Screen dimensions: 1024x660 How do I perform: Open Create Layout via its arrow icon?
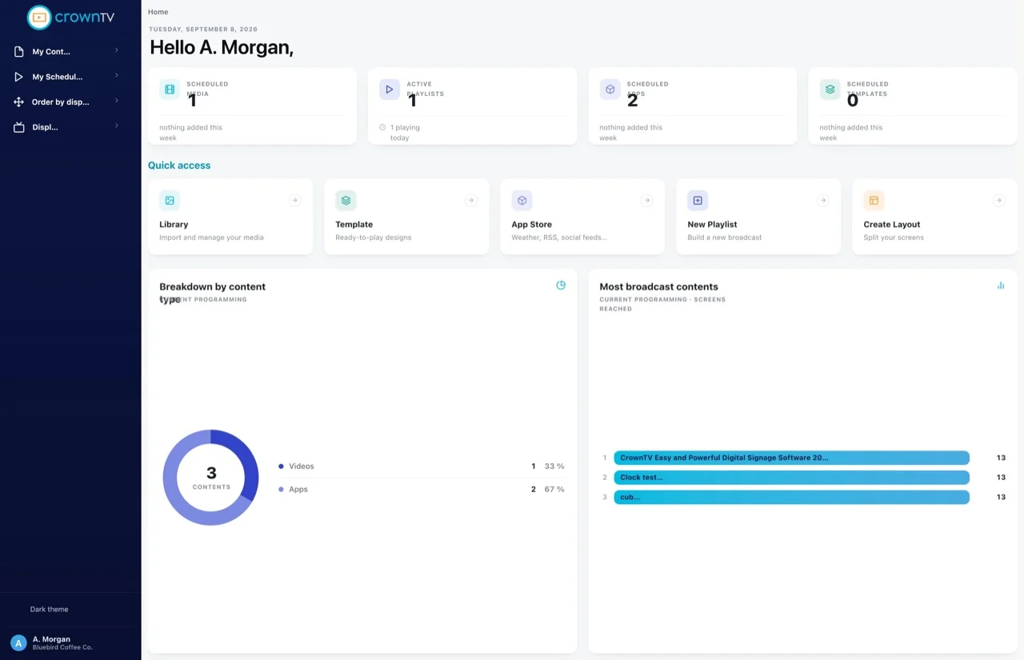pos(999,201)
